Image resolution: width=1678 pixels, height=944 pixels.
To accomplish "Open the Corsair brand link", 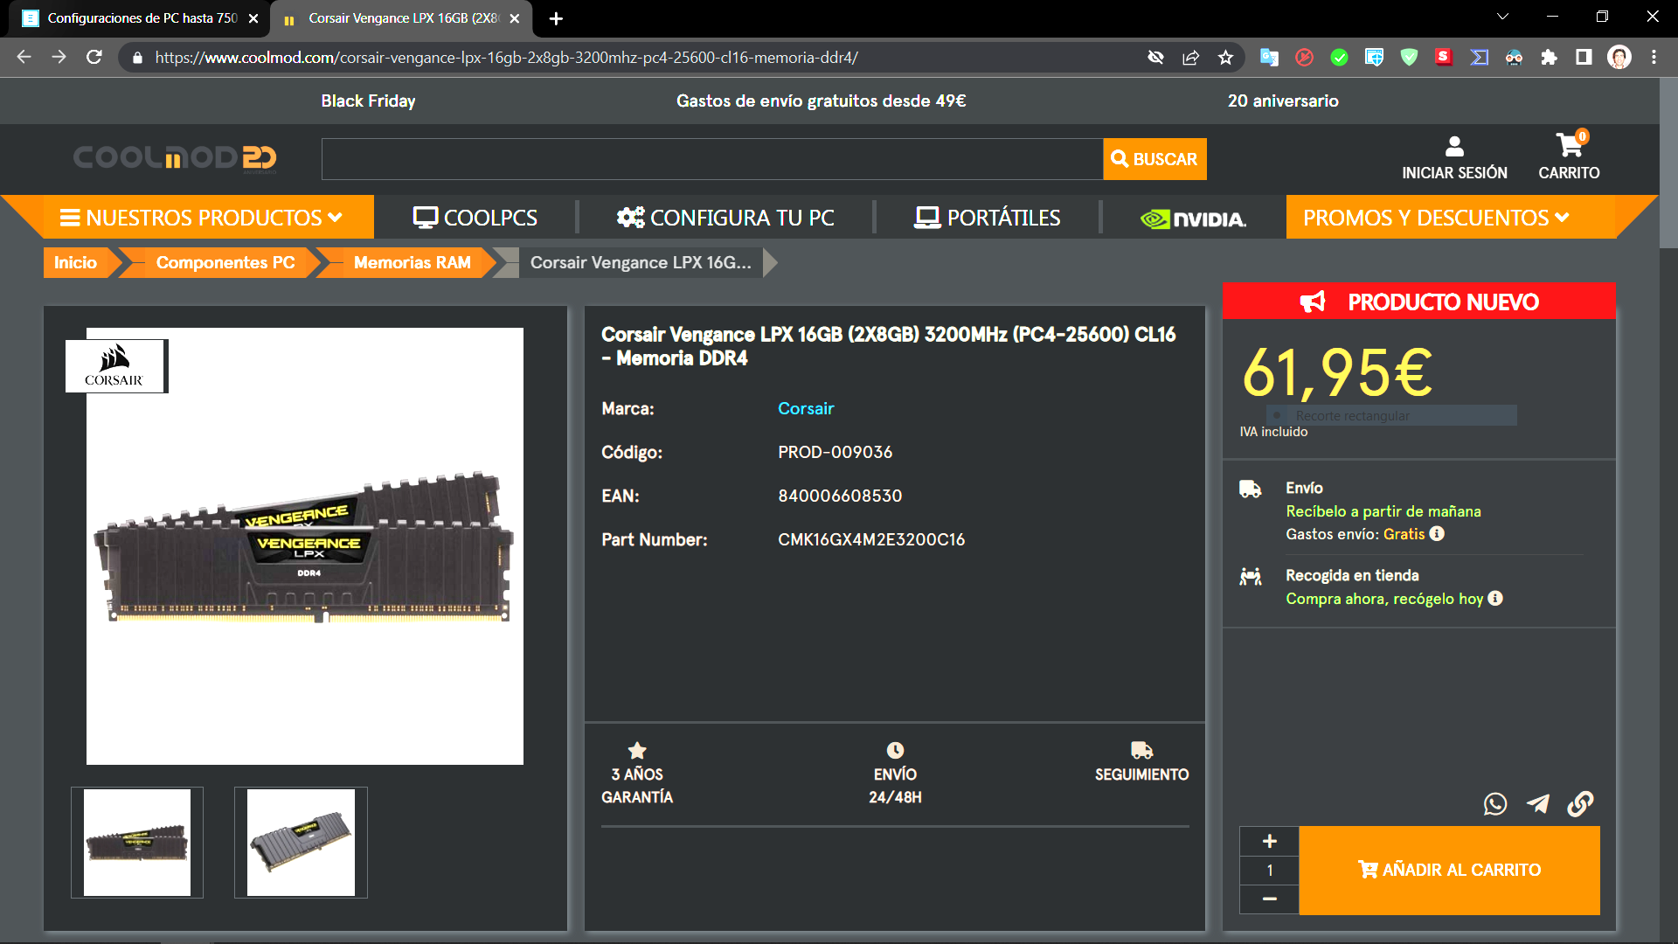I will 805,408.
